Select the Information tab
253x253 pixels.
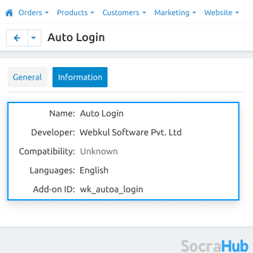(x=80, y=77)
